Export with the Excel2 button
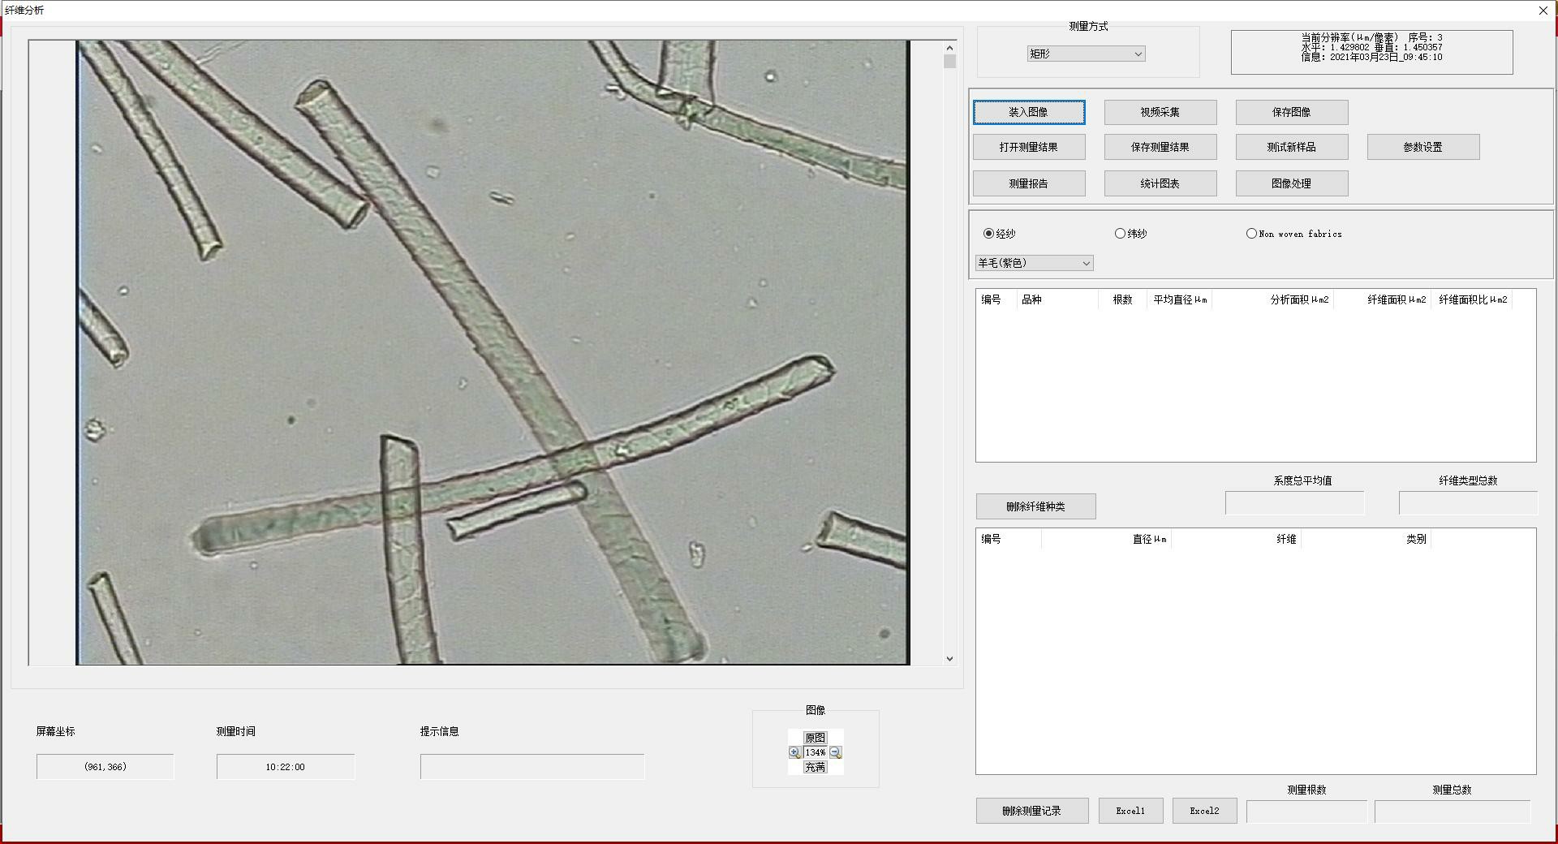 pos(1204,811)
